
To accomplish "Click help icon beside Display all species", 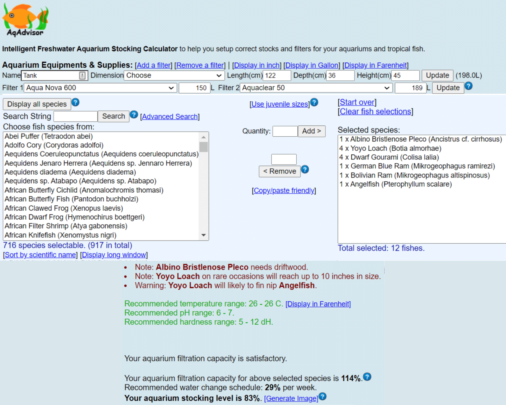I will (75, 102).
